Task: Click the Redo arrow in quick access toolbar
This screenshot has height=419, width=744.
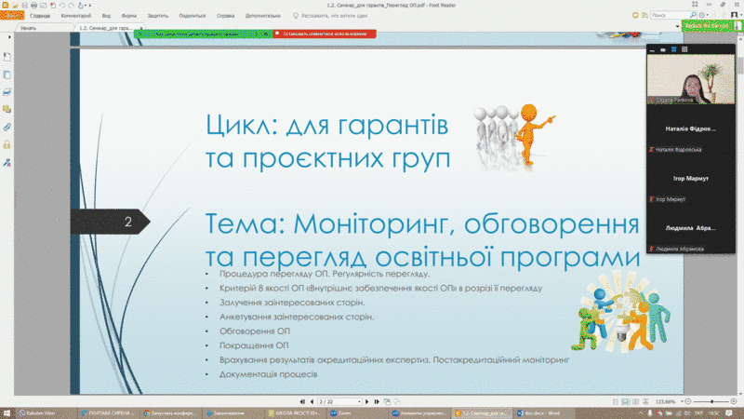Action: tap(71, 6)
